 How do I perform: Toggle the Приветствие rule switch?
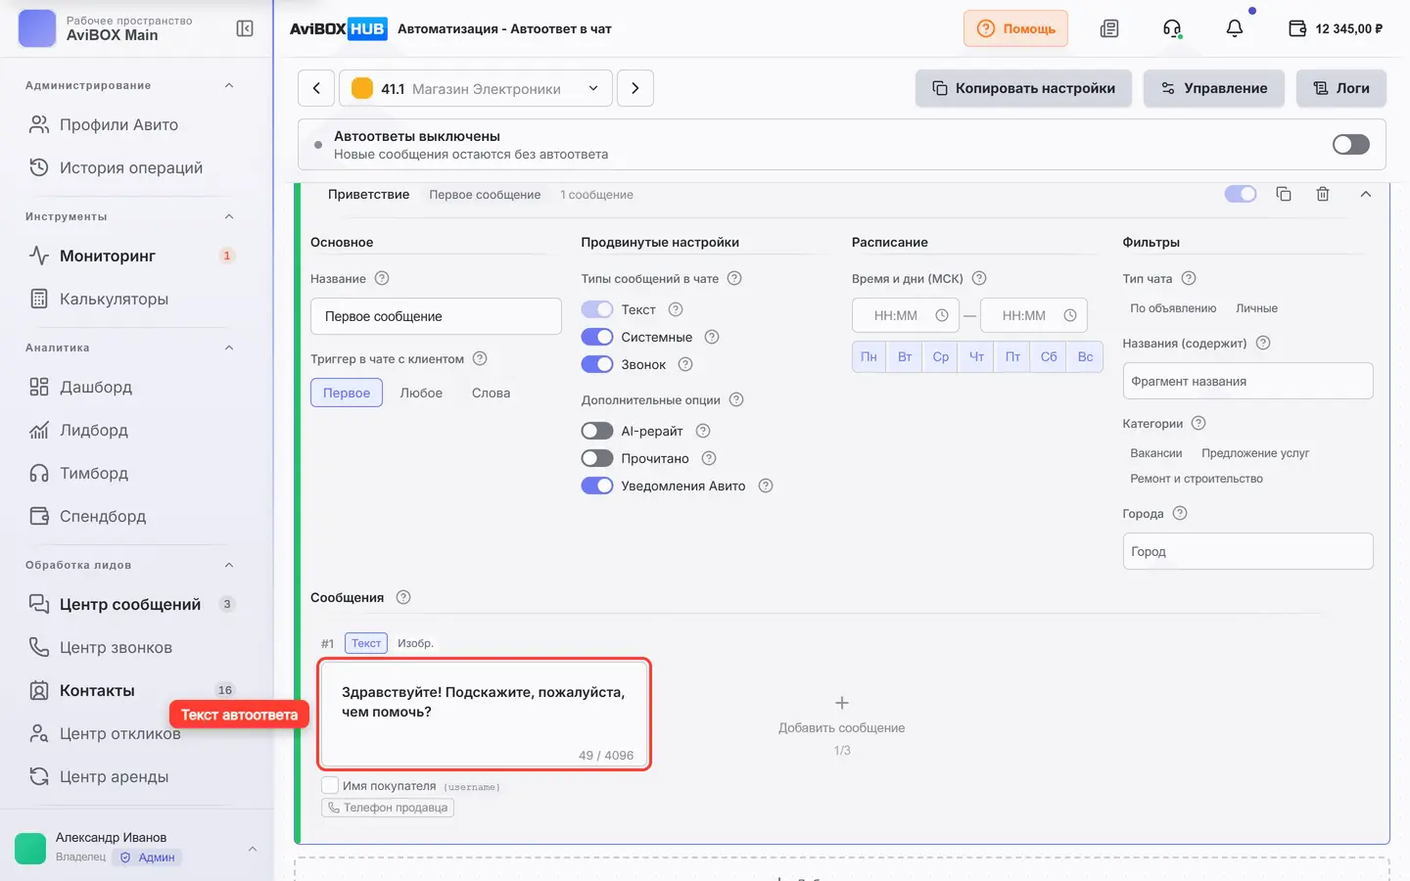click(x=1241, y=194)
